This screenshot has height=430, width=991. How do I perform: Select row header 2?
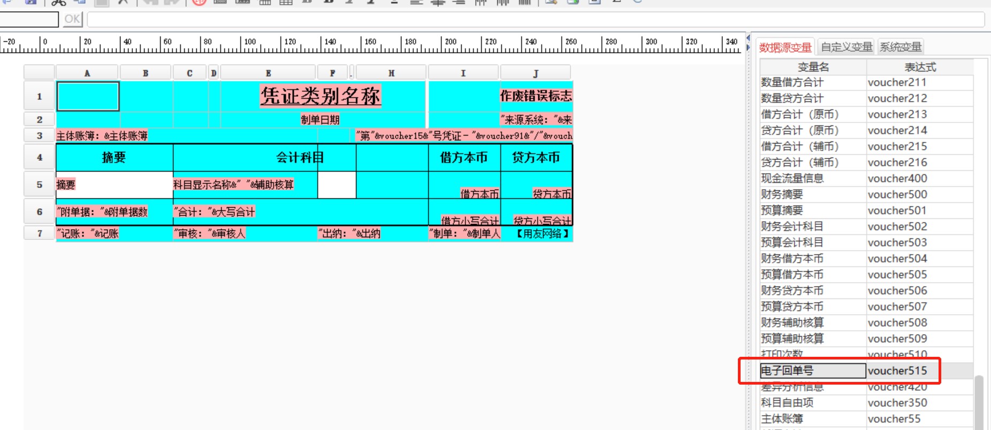39,120
